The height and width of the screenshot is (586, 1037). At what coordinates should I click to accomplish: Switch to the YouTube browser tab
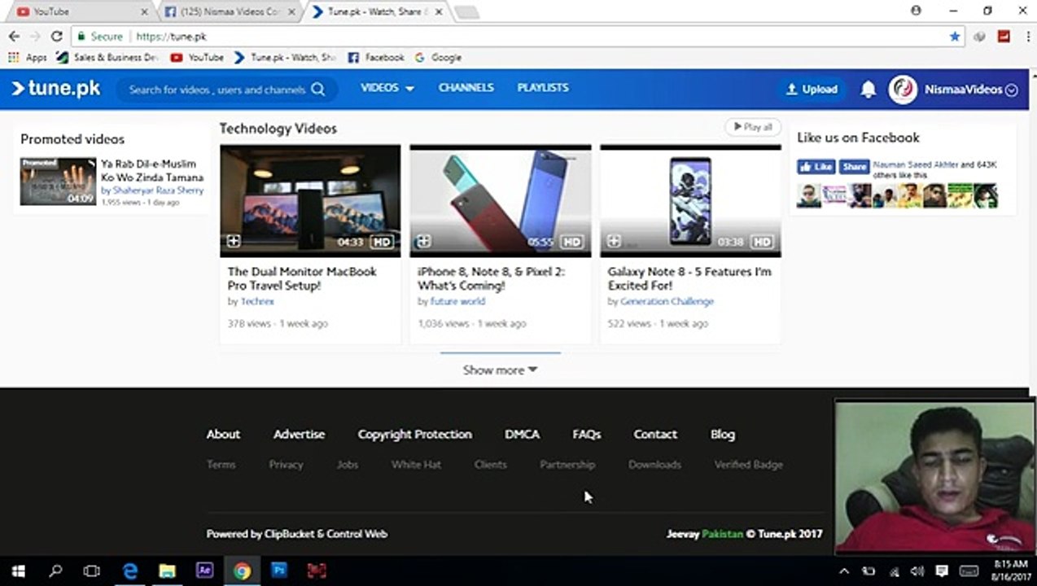pyautogui.click(x=79, y=11)
